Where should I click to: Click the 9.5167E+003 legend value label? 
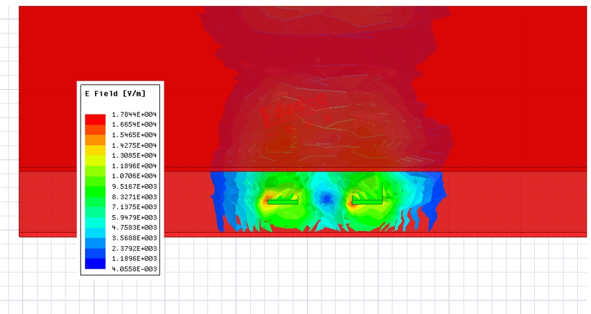click(134, 187)
